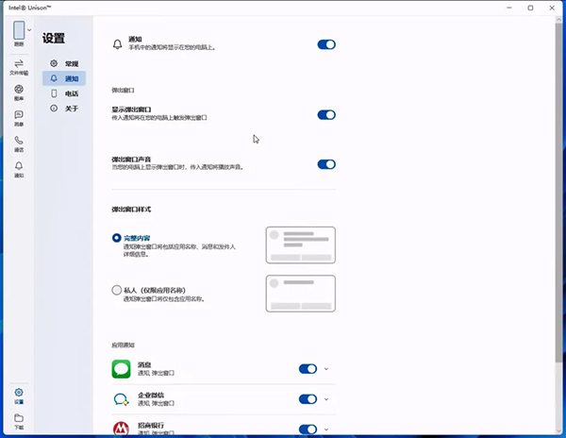The image size is (566, 438).
Task: Click the 招商银行 red app icon
Action: click(121, 429)
